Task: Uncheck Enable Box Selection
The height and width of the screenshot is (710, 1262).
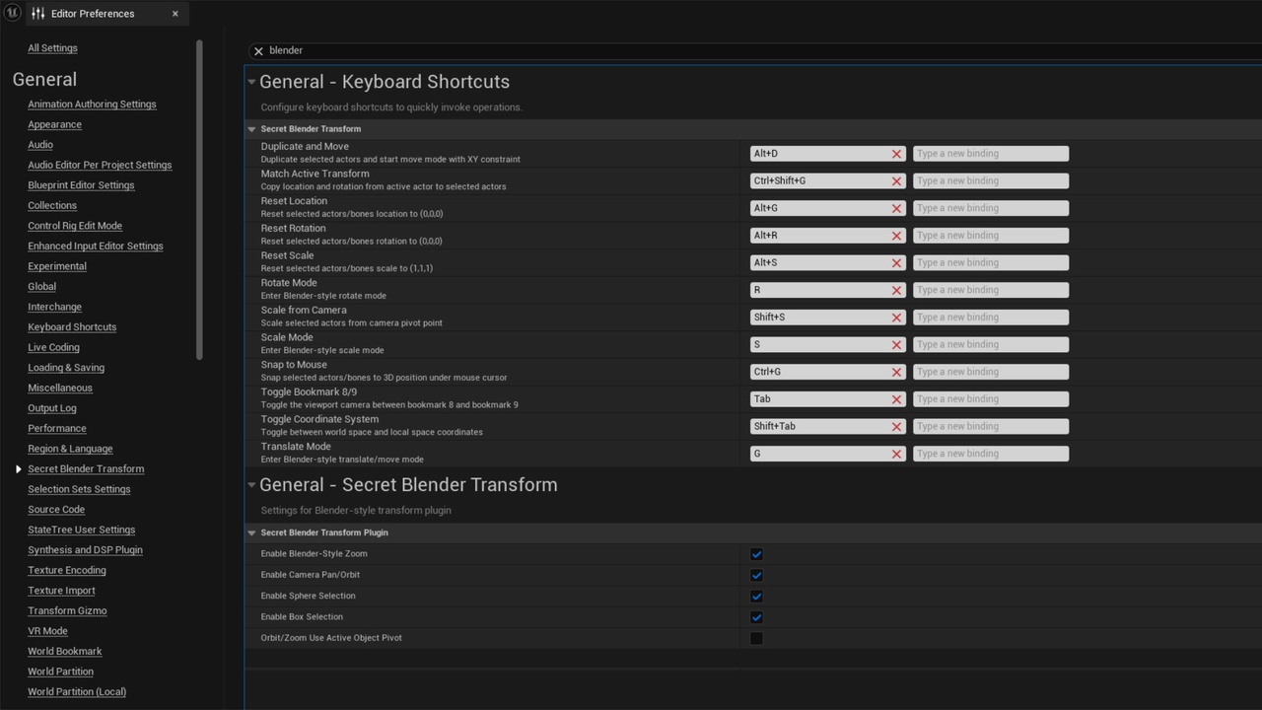Action: tap(756, 617)
